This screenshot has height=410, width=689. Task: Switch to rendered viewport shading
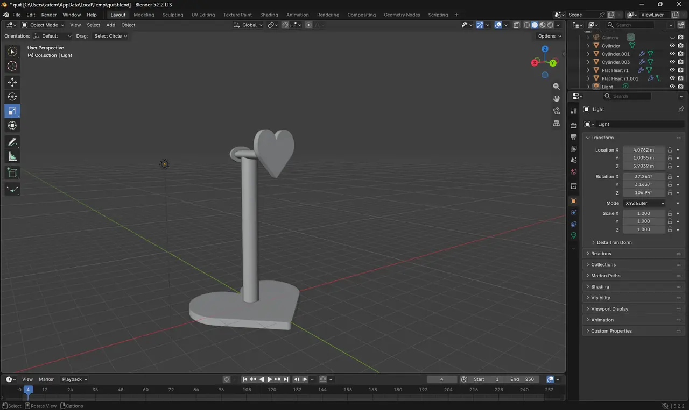[550, 25]
